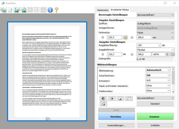
Task: Rotate image left using toolbar icon
Action: (x=17, y=10)
